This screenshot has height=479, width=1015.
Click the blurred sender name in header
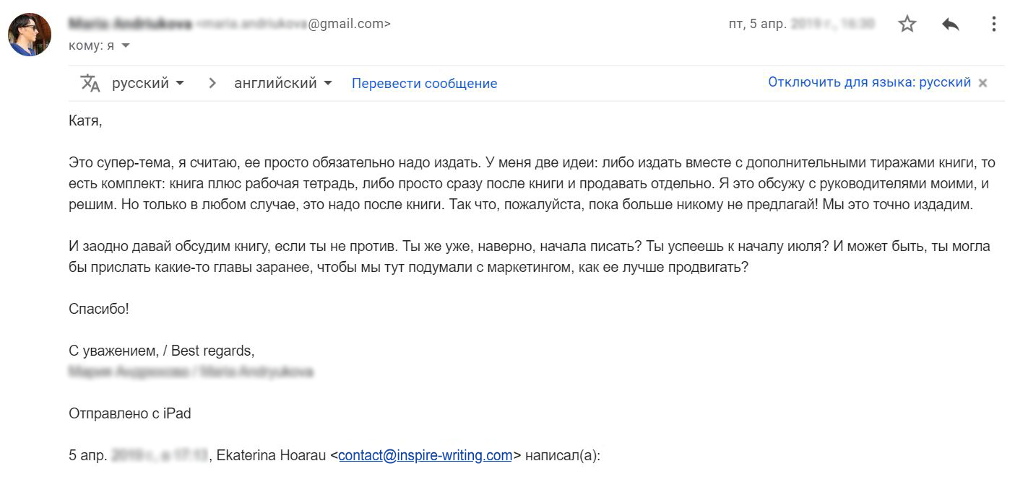click(130, 24)
